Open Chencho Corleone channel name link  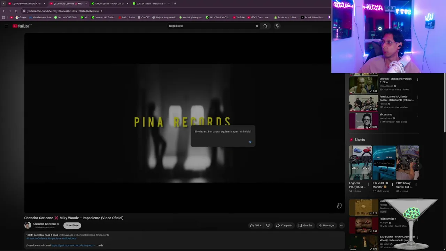45,224
